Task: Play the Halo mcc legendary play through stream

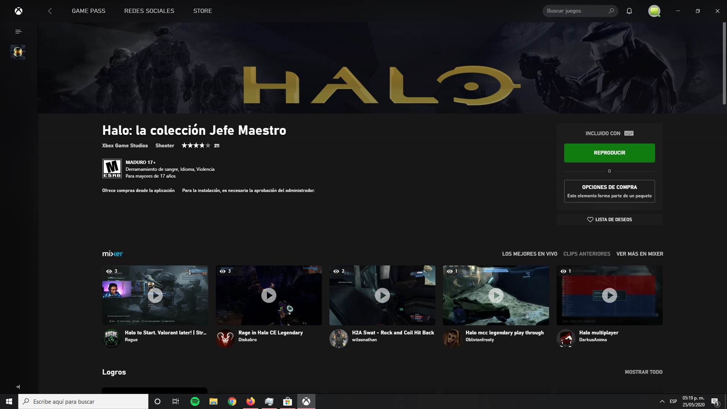Action: (496, 295)
